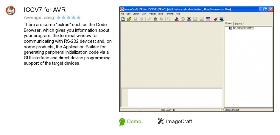This screenshot has height=135, width=280.
Task: Click the Save floppy disk icon
Action: tap(135, 19)
